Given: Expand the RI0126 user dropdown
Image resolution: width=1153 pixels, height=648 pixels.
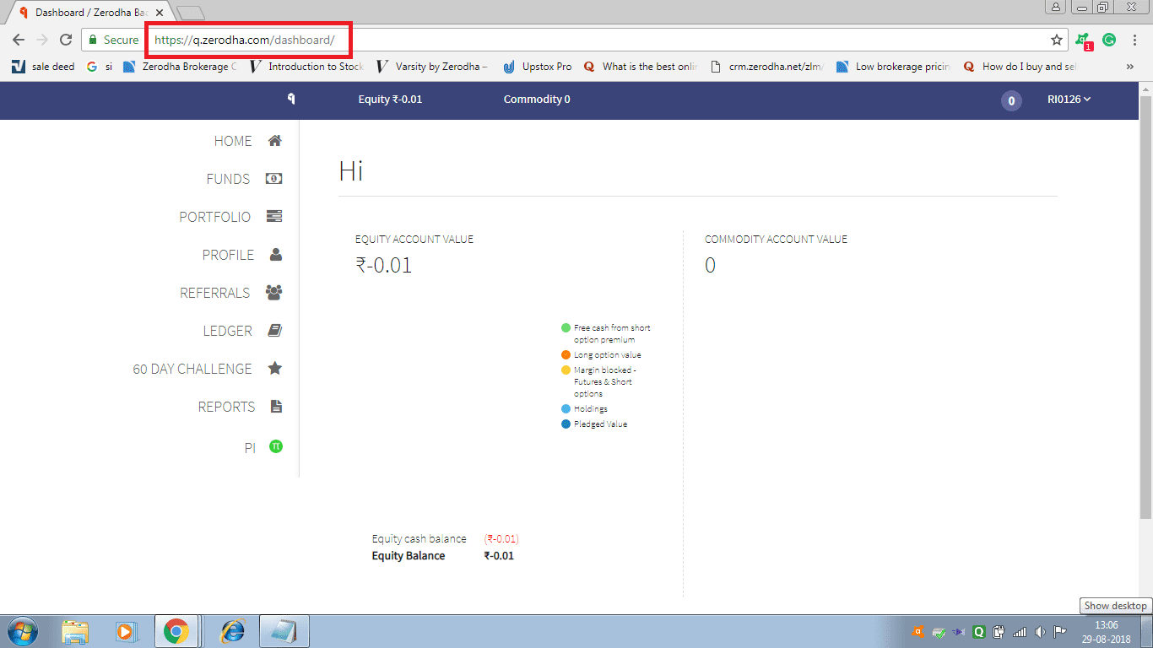Looking at the screenshot, I should click(x=1069, y=100).
